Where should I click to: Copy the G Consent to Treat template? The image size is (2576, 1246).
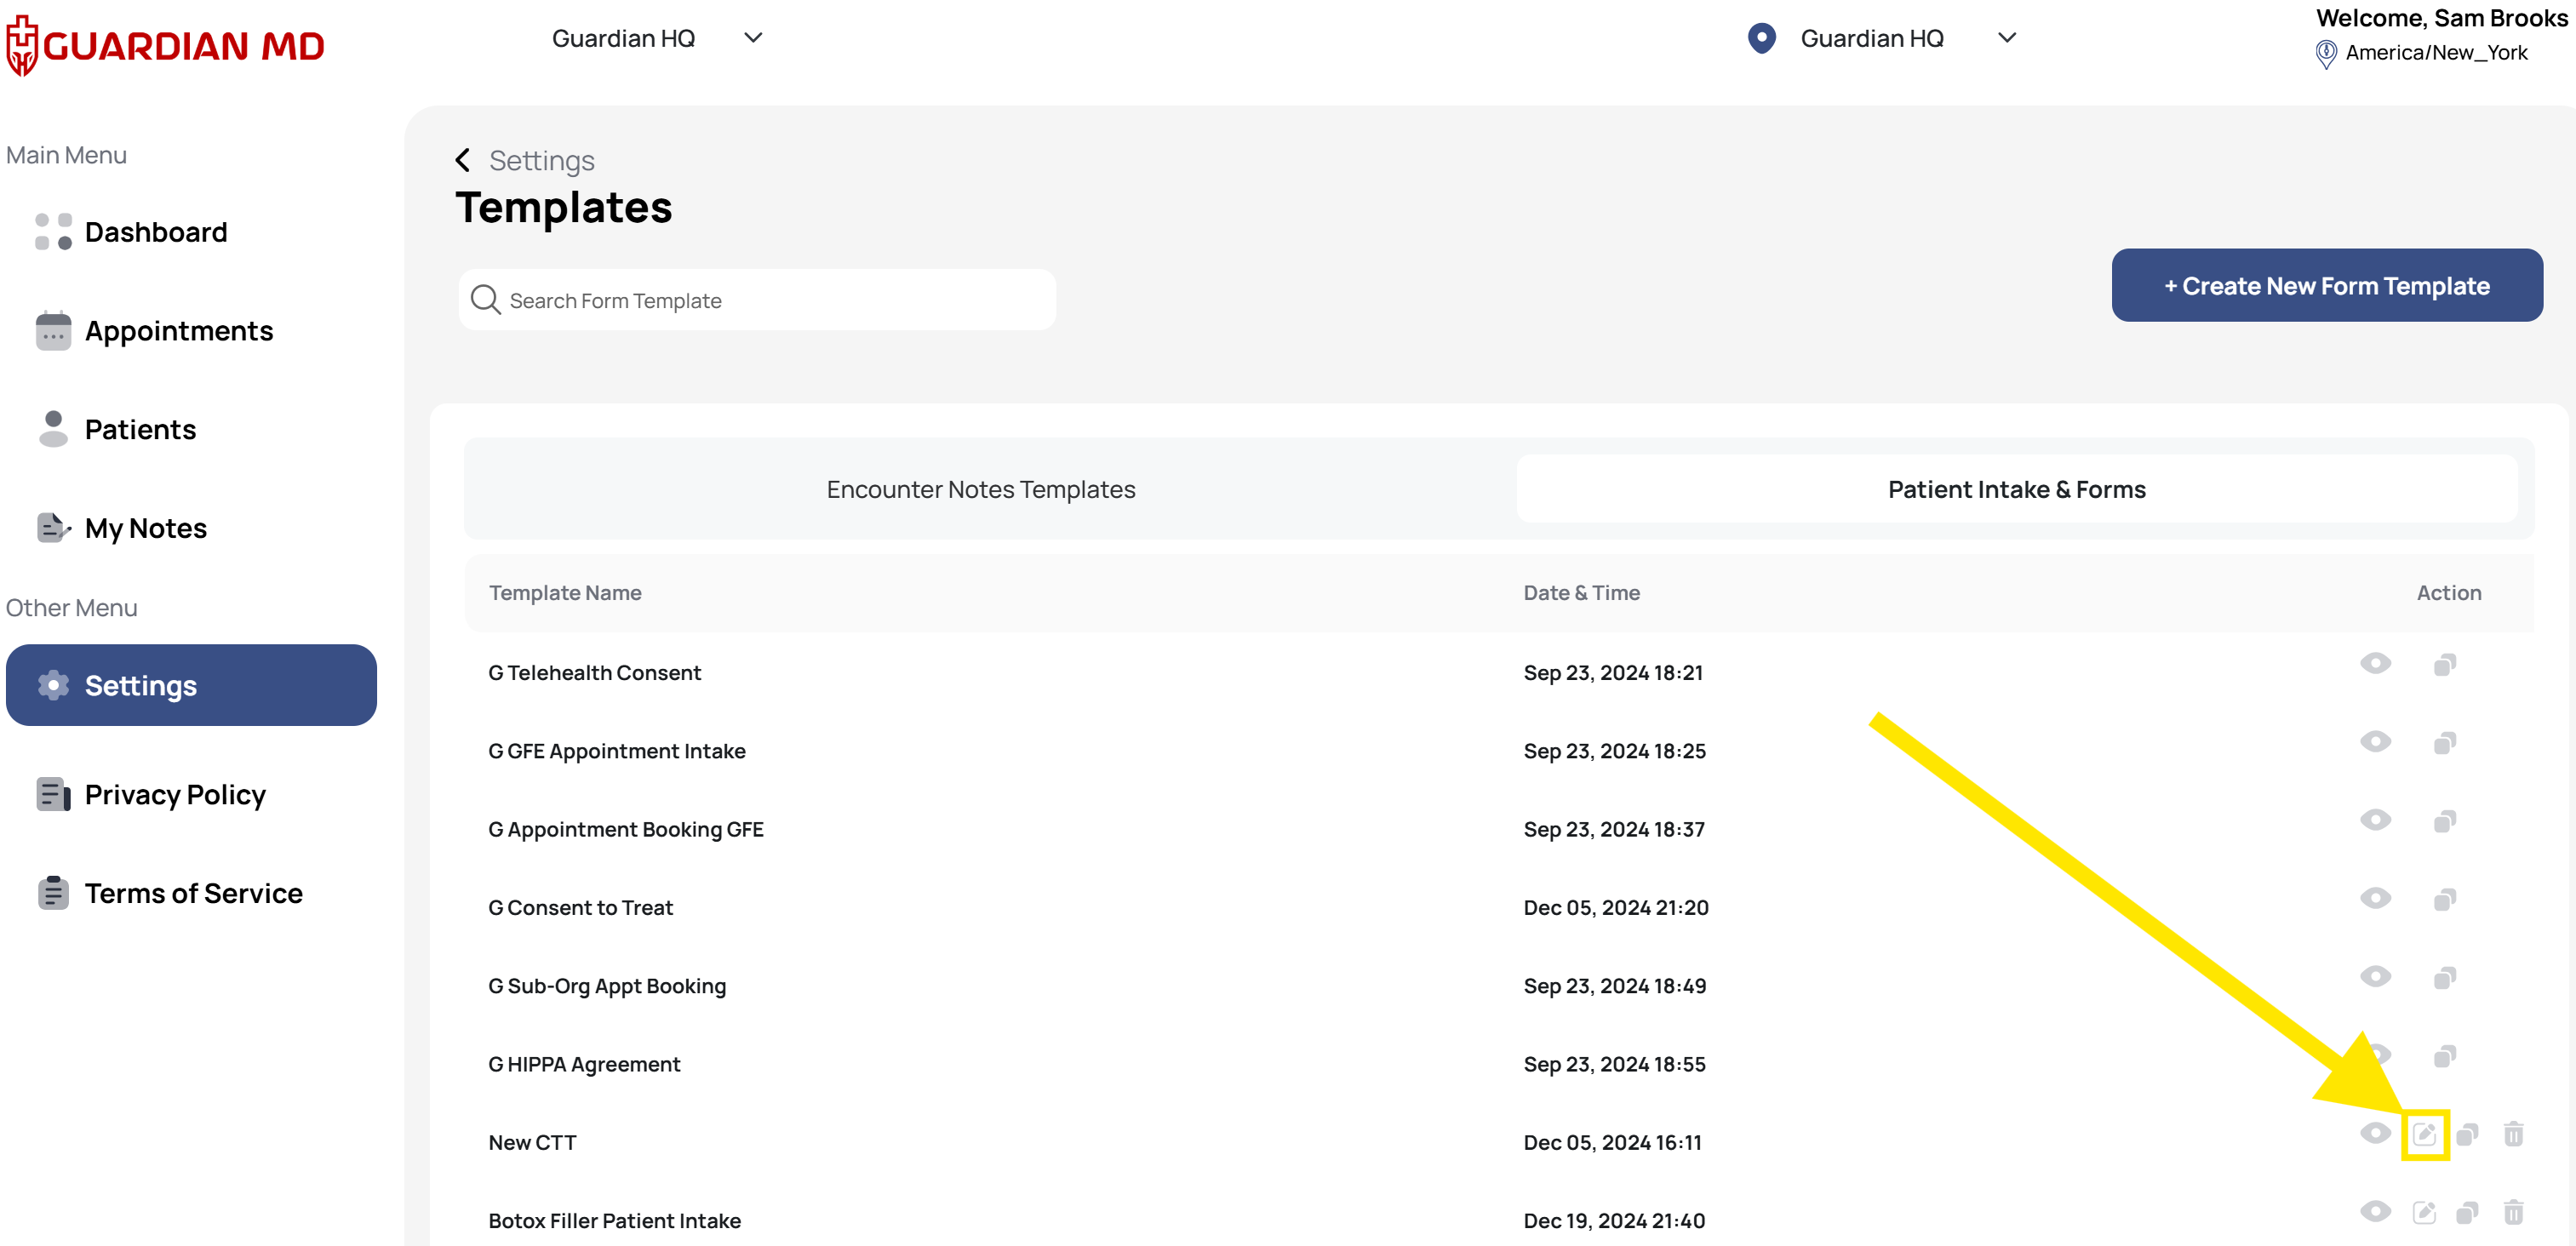pyautogui.click(x=2444, y=900)
